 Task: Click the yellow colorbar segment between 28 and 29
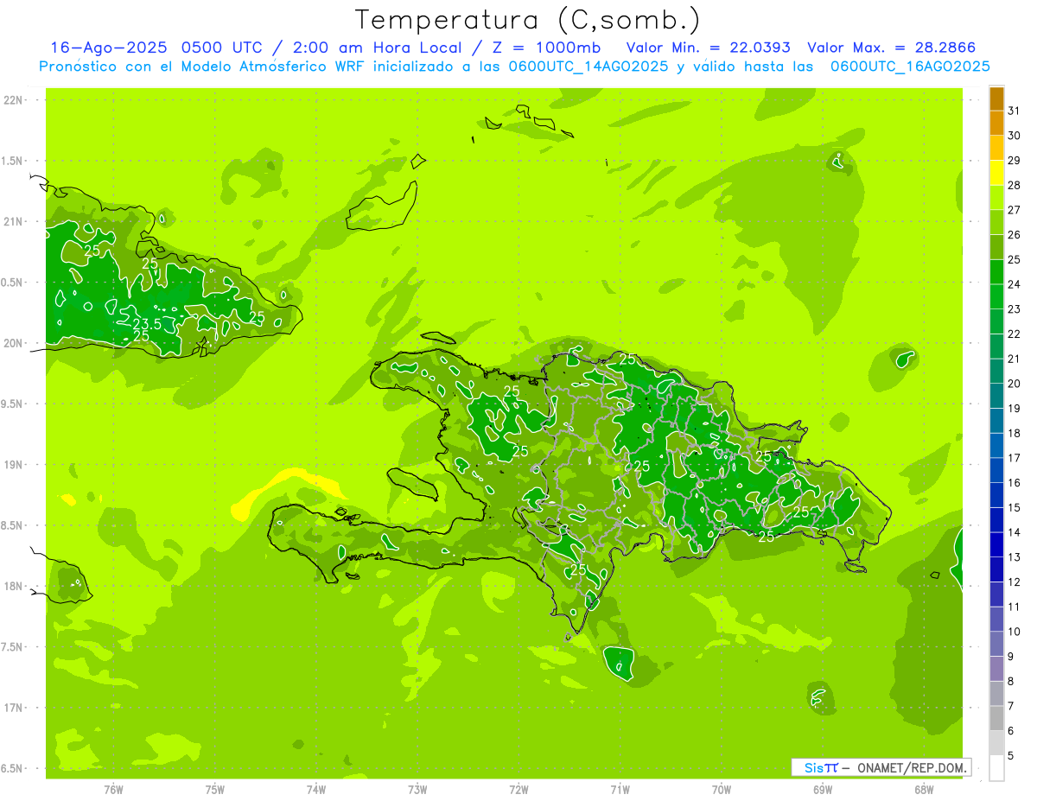tap(997, 173)
